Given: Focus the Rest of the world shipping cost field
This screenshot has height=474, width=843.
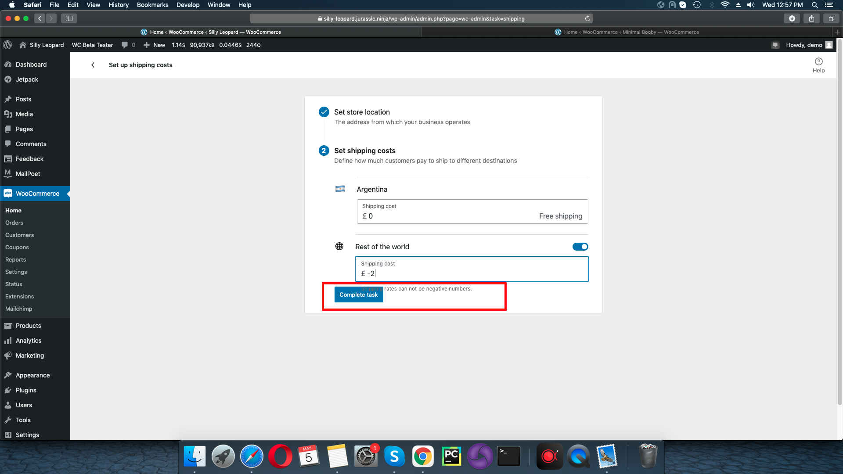Looking at the screenshot, I should (x=472, y=269).
